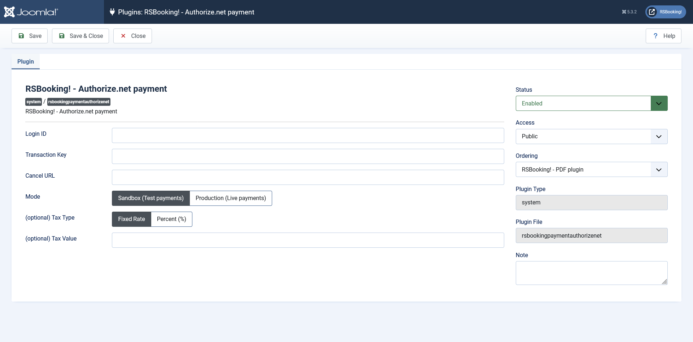Click the Joomla! logo
Viewport: 693px width, 342px height.
(31, 12)
